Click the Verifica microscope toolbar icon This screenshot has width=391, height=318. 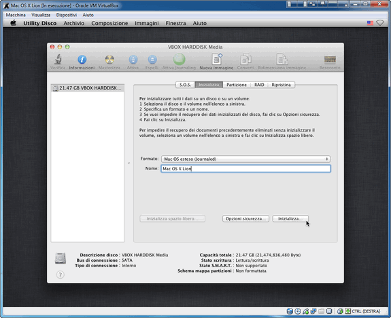click(58, 60)
